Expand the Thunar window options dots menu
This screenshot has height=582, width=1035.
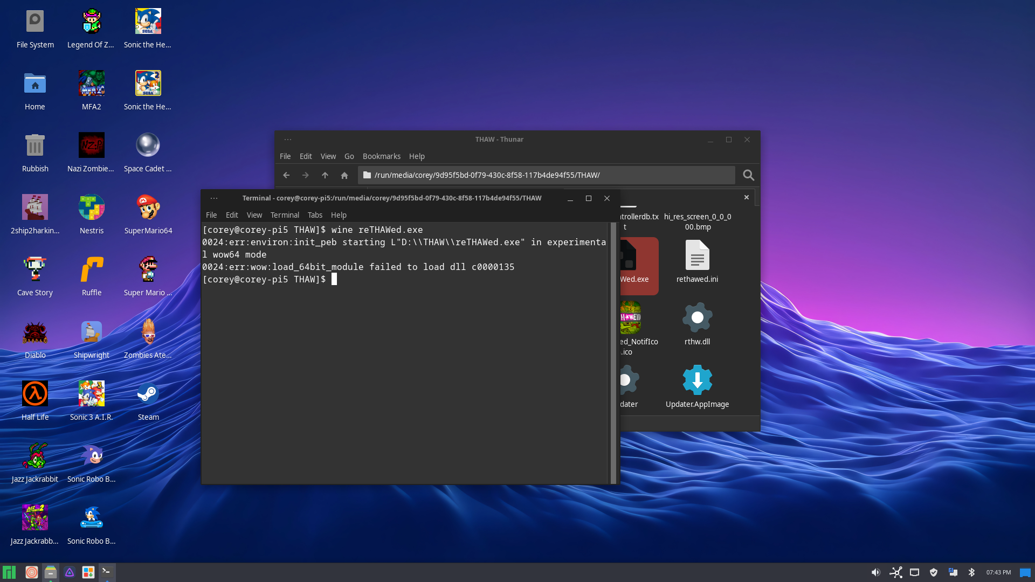coord(288,140)
